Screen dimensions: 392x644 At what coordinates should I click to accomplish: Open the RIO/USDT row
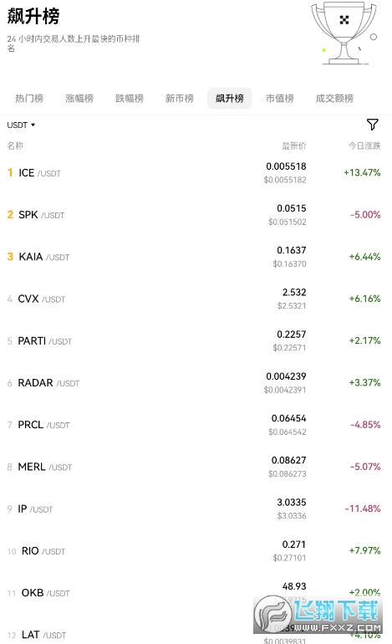coord(196,551)
